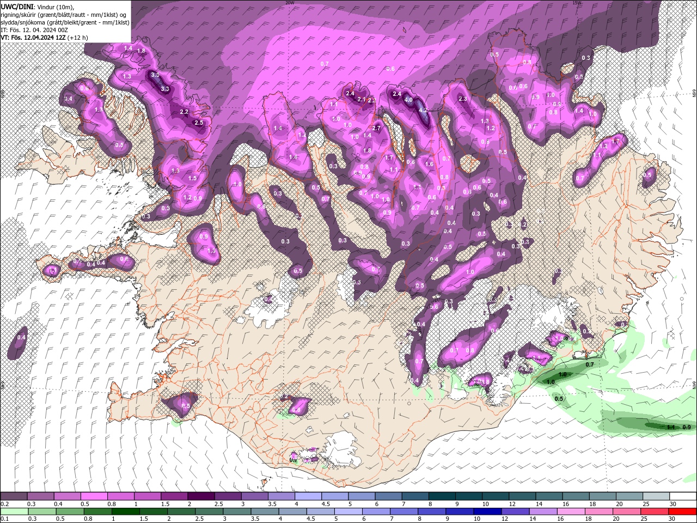Select the 2.3 snowfall value
The image size is (697, 523).
[x=463, y=99]
